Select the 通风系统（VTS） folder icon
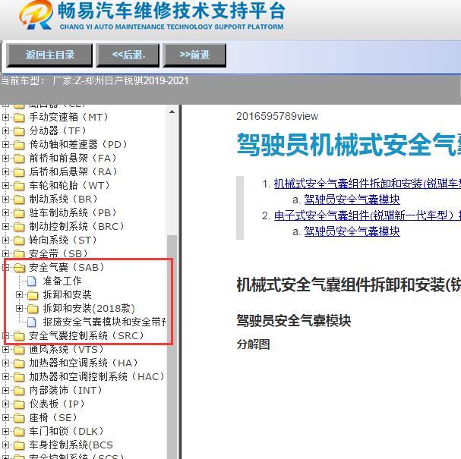 coord(19,350)
